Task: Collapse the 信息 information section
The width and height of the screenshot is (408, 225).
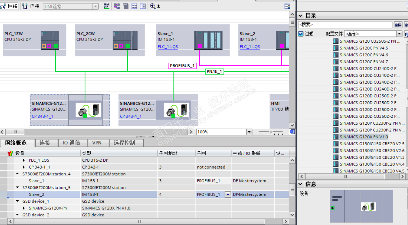Action: (301, 184)
